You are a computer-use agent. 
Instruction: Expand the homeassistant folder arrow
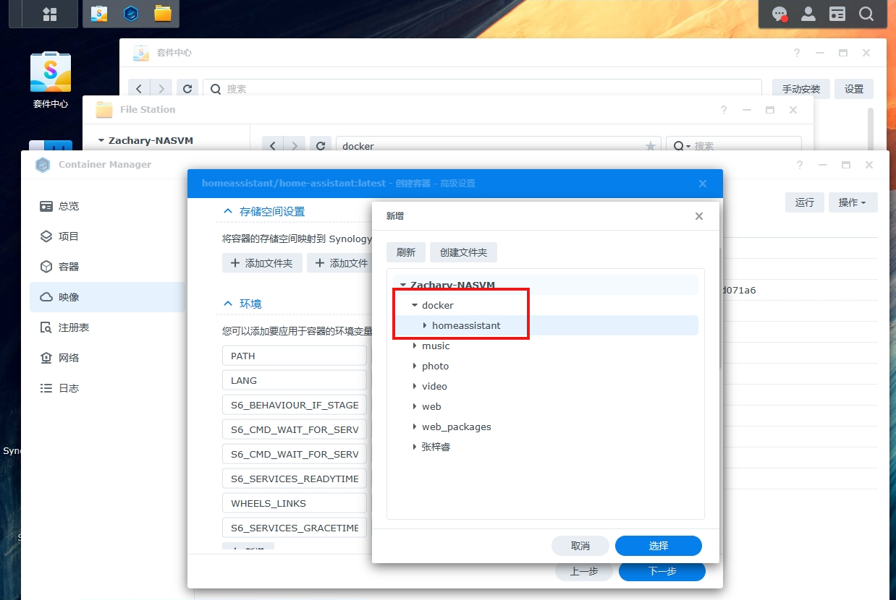pos(425,325)
